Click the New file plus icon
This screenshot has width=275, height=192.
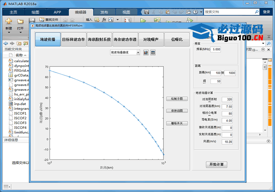pyautogui.click(x=8, y=21)
